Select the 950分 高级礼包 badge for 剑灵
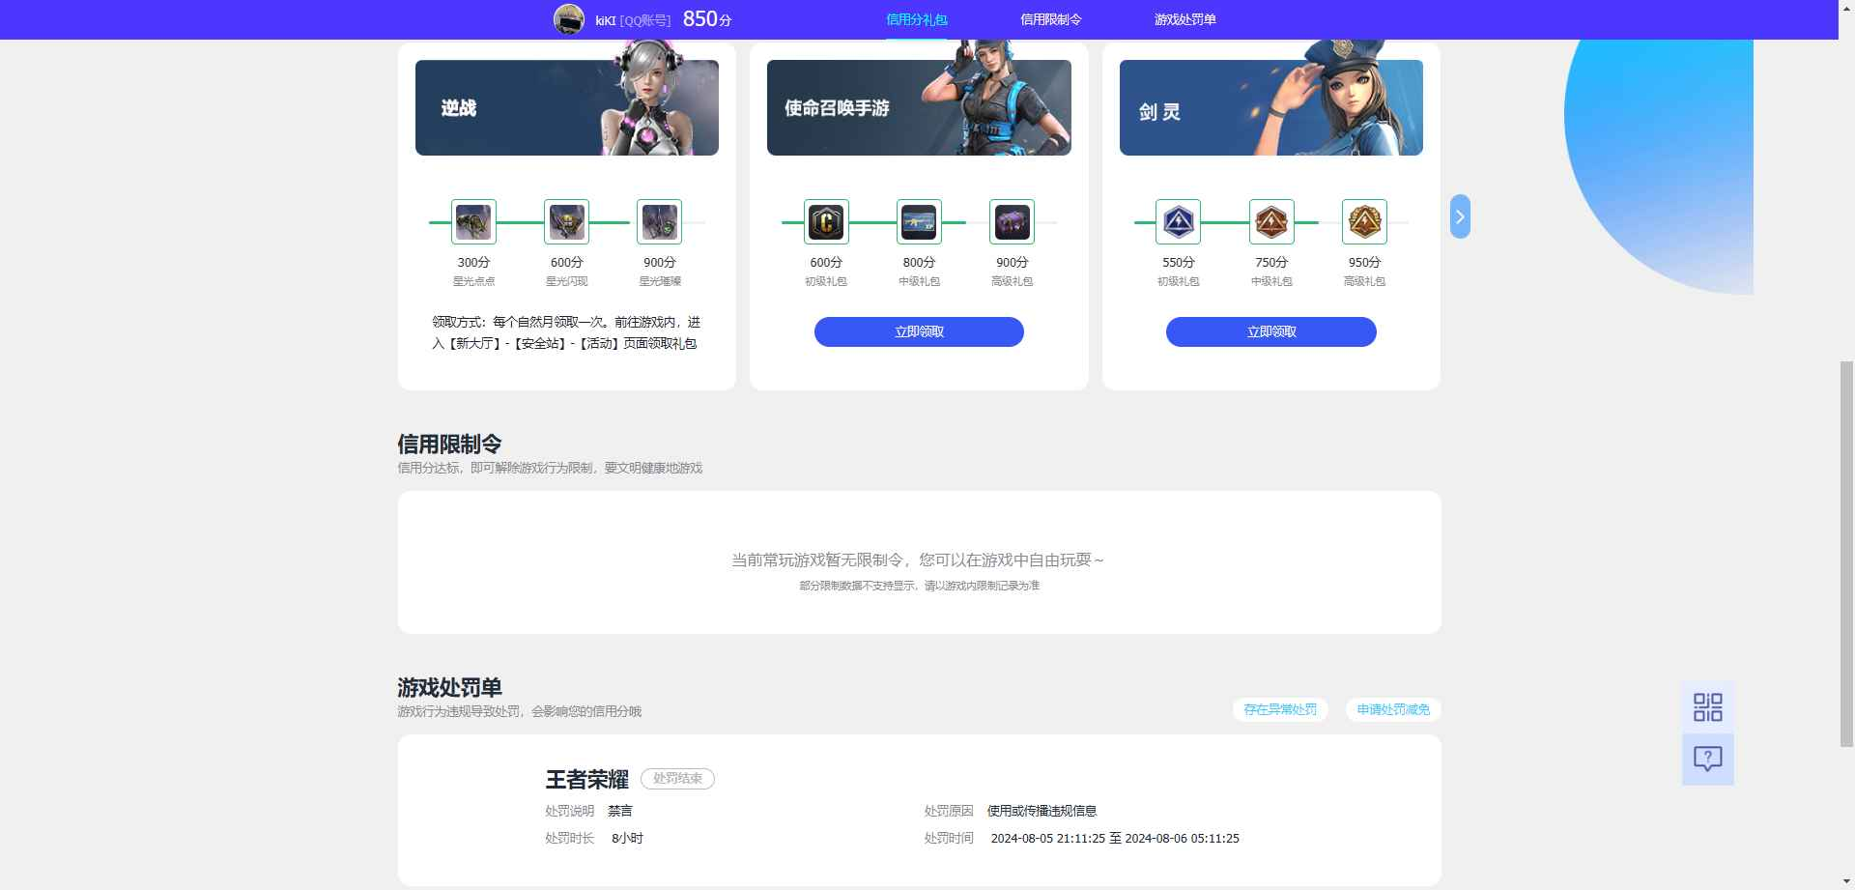The image size is (1855, 890). tap(1364, 222)
